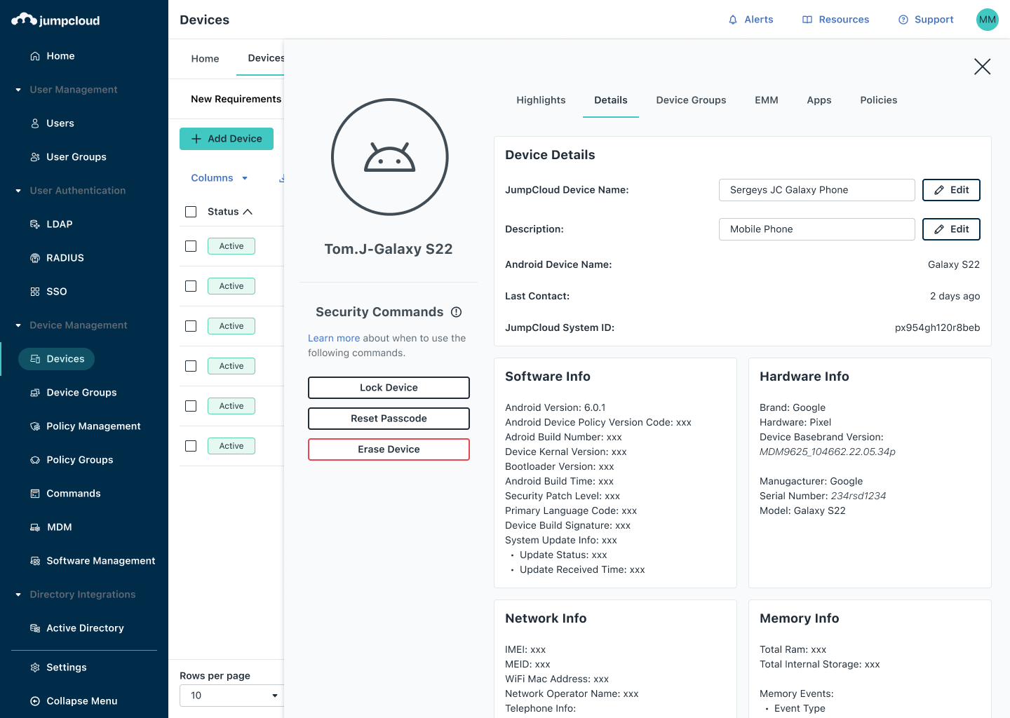Open the Rows per page dropdown
Image resolution: width=1010 pixels, height=718 pixels.
231,696
